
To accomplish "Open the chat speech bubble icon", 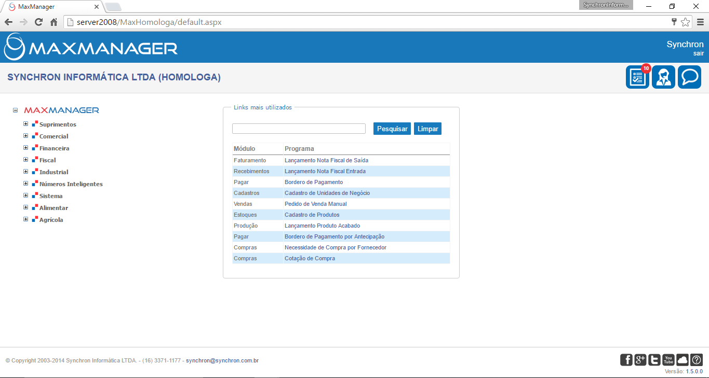I will 689,77.
